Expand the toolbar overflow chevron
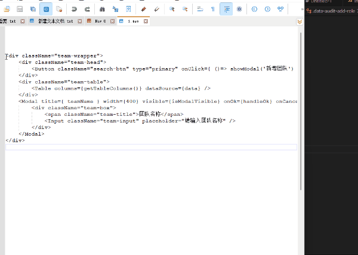The image size is (358, 255). pyautogui.click(x=302, y=9)
